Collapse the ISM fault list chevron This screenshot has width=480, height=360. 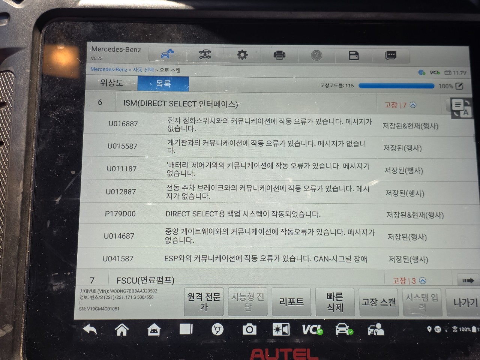tap(413, 105)
